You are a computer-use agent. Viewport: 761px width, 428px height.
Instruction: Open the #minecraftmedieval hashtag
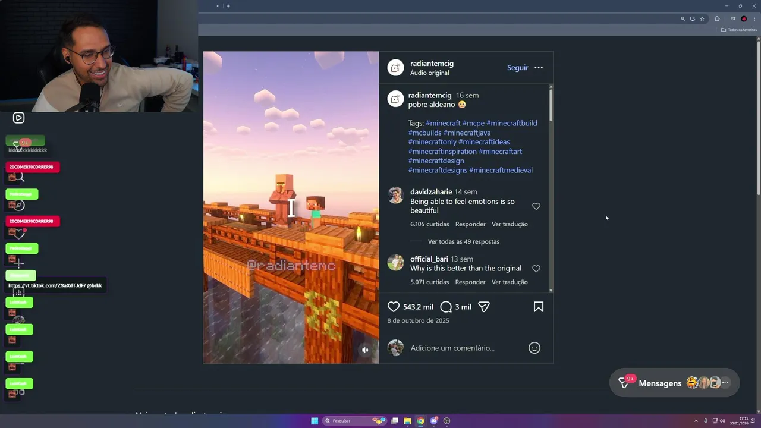(501, 170)
